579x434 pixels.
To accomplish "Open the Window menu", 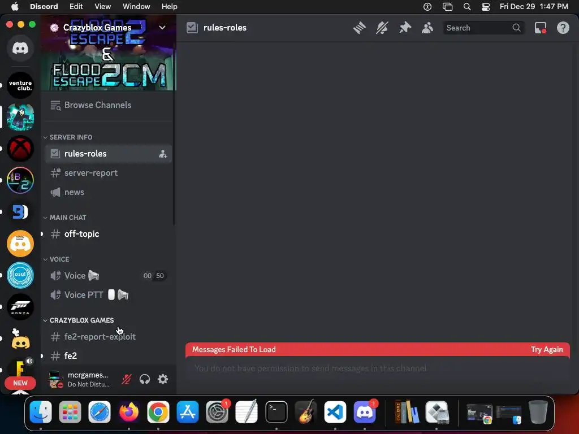I will pos(136,6).
